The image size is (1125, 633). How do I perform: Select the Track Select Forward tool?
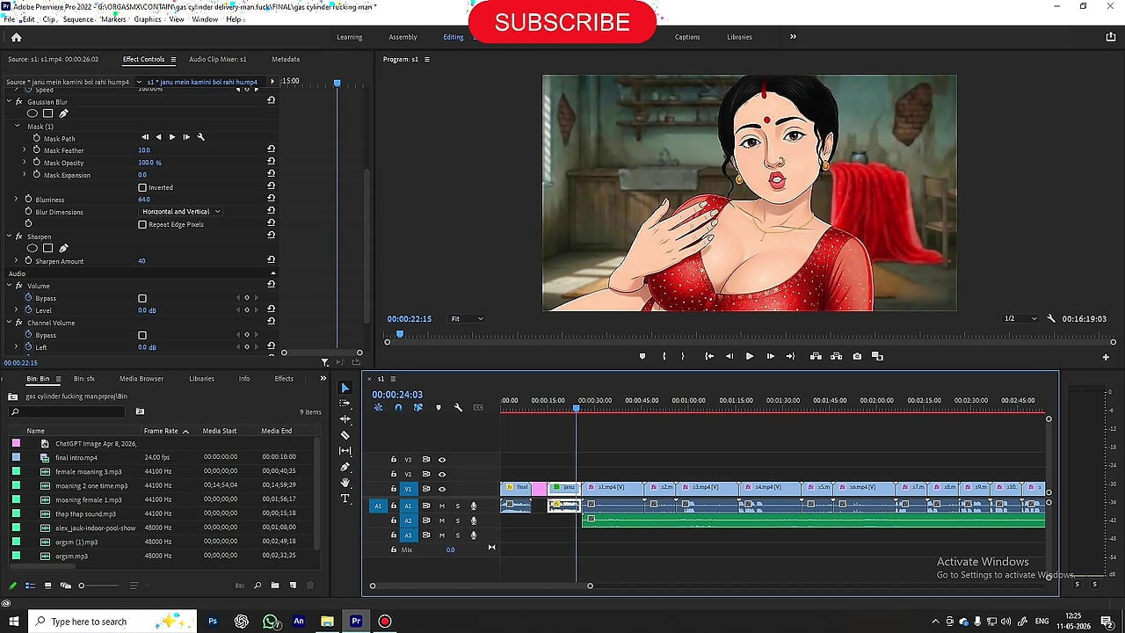345,404
